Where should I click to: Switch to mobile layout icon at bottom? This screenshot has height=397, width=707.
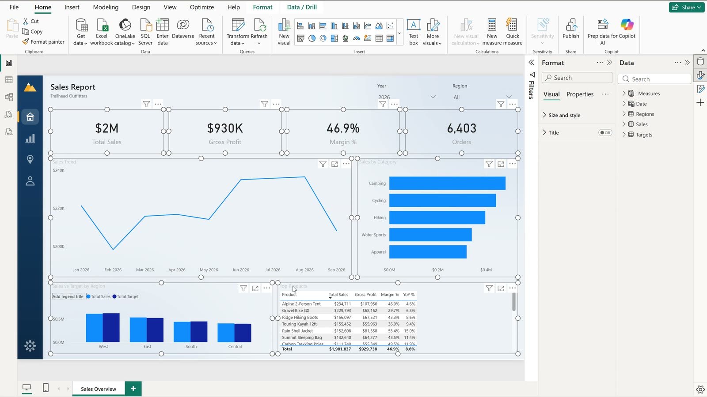point(46,388)
